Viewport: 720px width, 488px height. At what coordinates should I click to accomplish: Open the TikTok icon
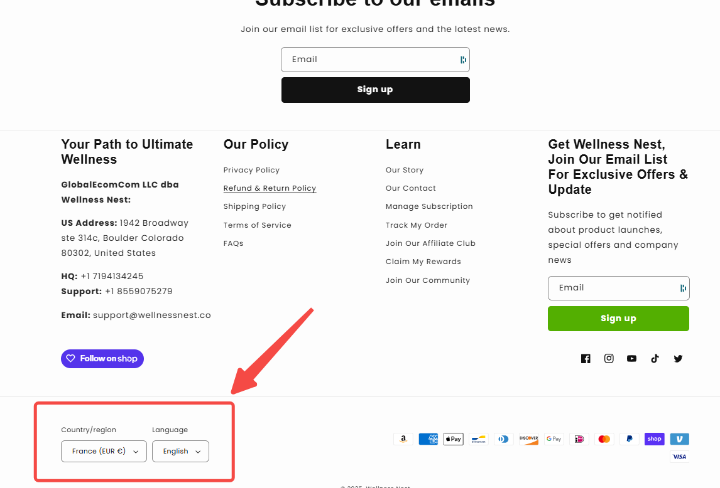[x=655, y=359]
